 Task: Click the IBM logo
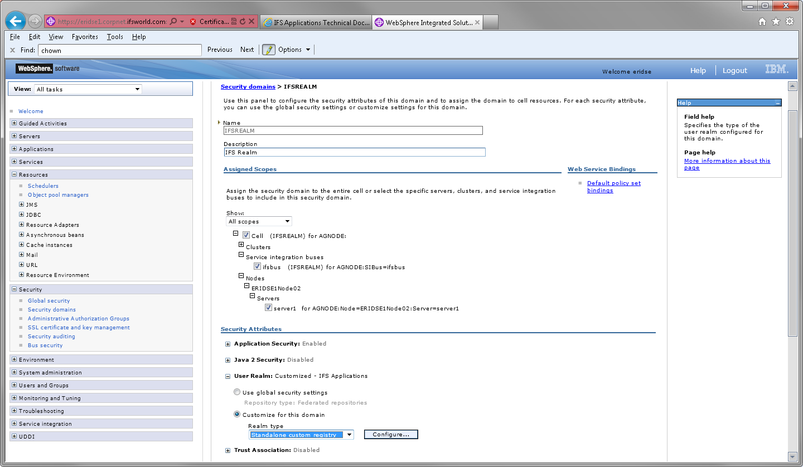coord(776,70)
